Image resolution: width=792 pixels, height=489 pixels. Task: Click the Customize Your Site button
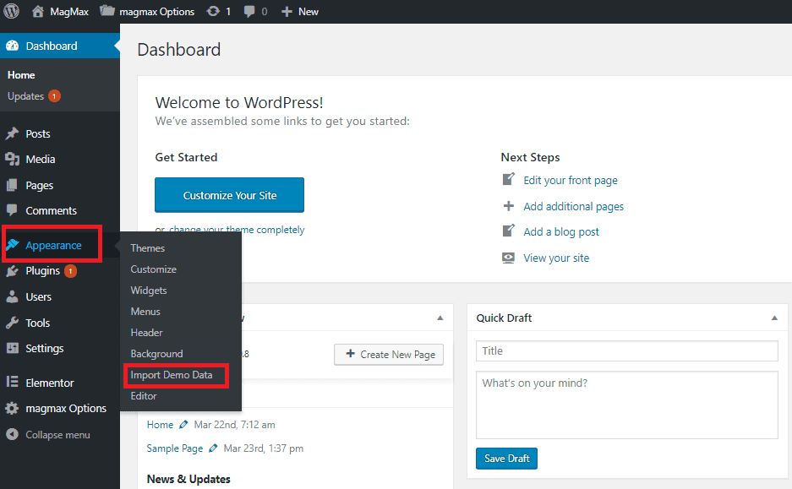click(229, 195)
